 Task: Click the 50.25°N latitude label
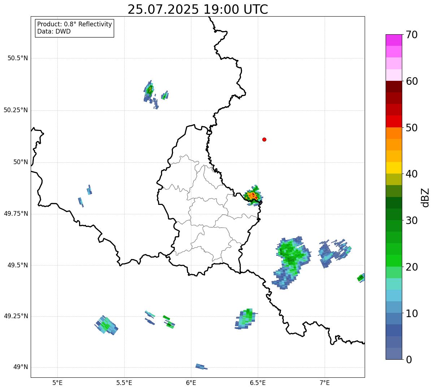16,110
